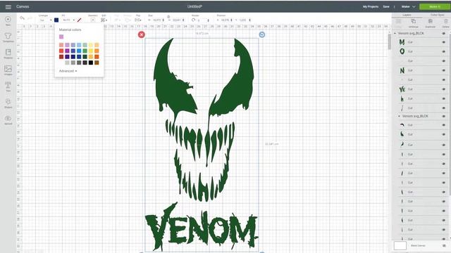Hide the letter O layer
Screen dimensions: 451x253
[443, 51]
